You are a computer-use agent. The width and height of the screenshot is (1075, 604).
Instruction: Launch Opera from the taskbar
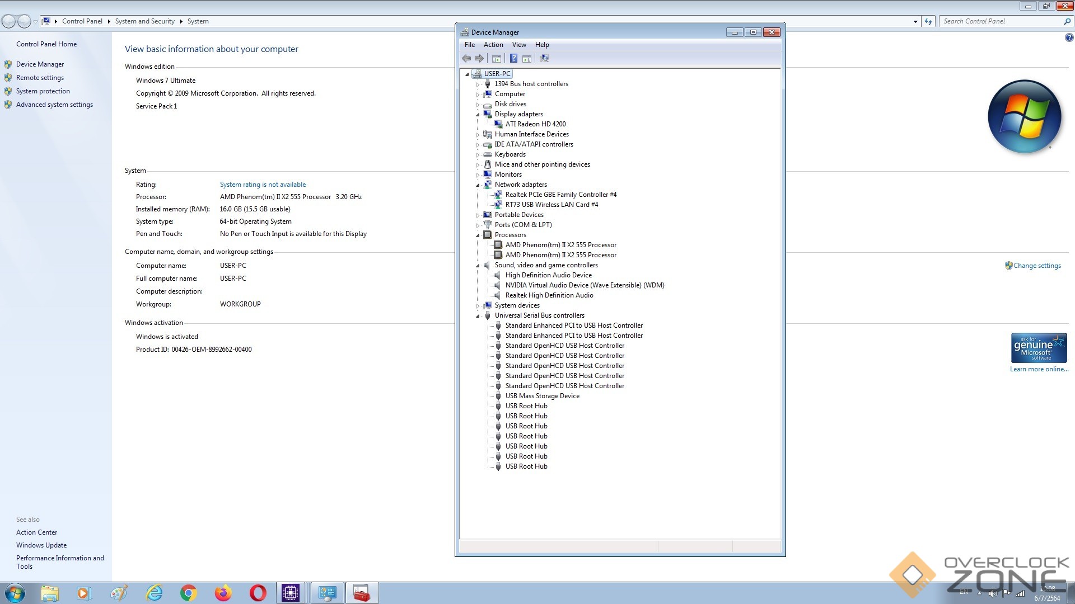point(258,593)
